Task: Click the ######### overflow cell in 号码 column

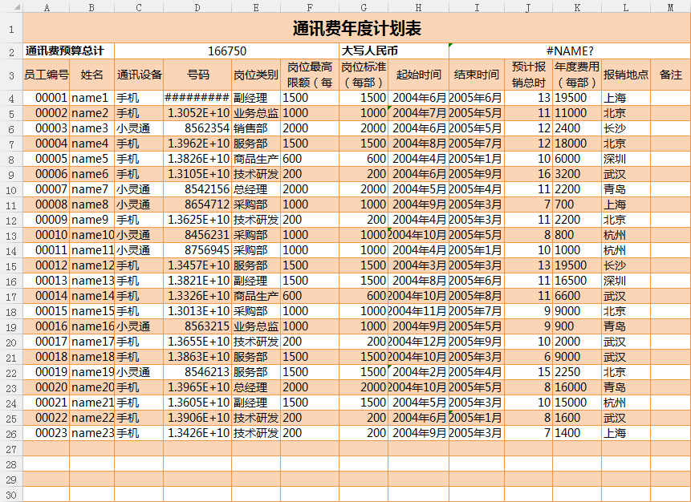Action: [197, 98]
